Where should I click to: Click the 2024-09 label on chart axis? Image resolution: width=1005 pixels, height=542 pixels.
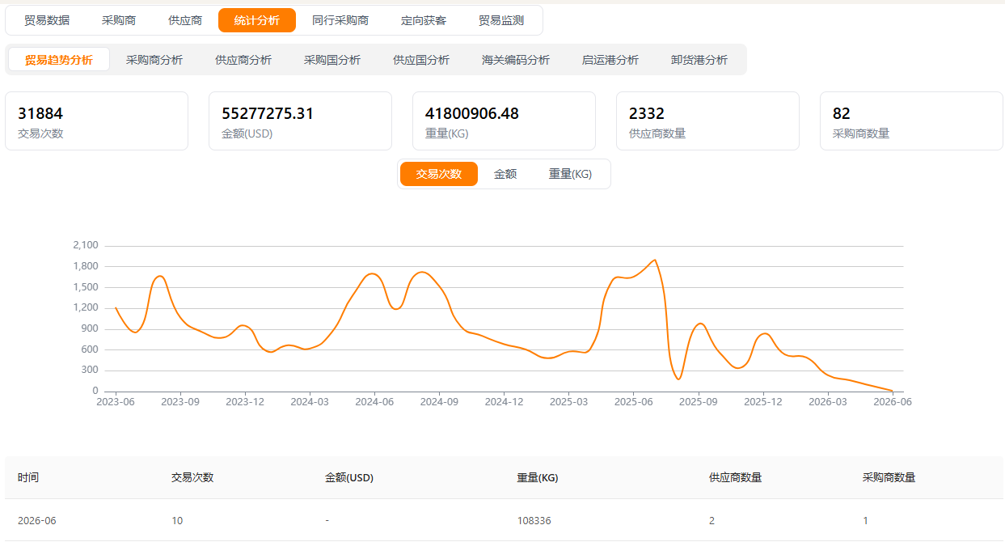pos(441,401)
